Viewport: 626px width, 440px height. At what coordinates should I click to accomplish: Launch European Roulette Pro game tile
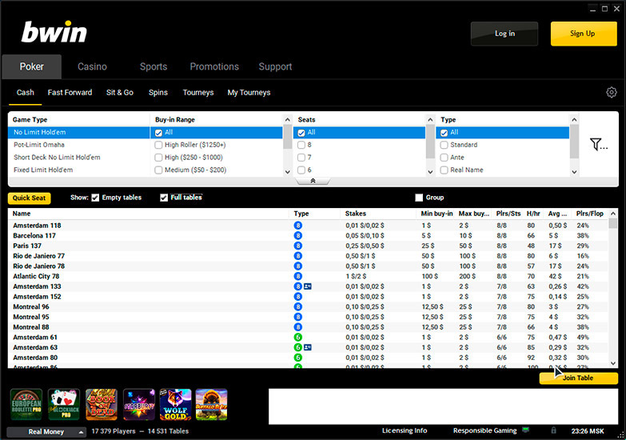[x=26, y=405]
